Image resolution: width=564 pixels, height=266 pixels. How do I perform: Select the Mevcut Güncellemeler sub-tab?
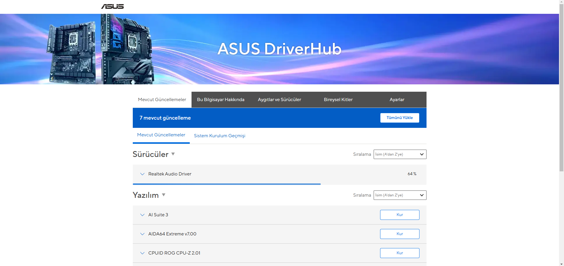(x=161, y=135)
